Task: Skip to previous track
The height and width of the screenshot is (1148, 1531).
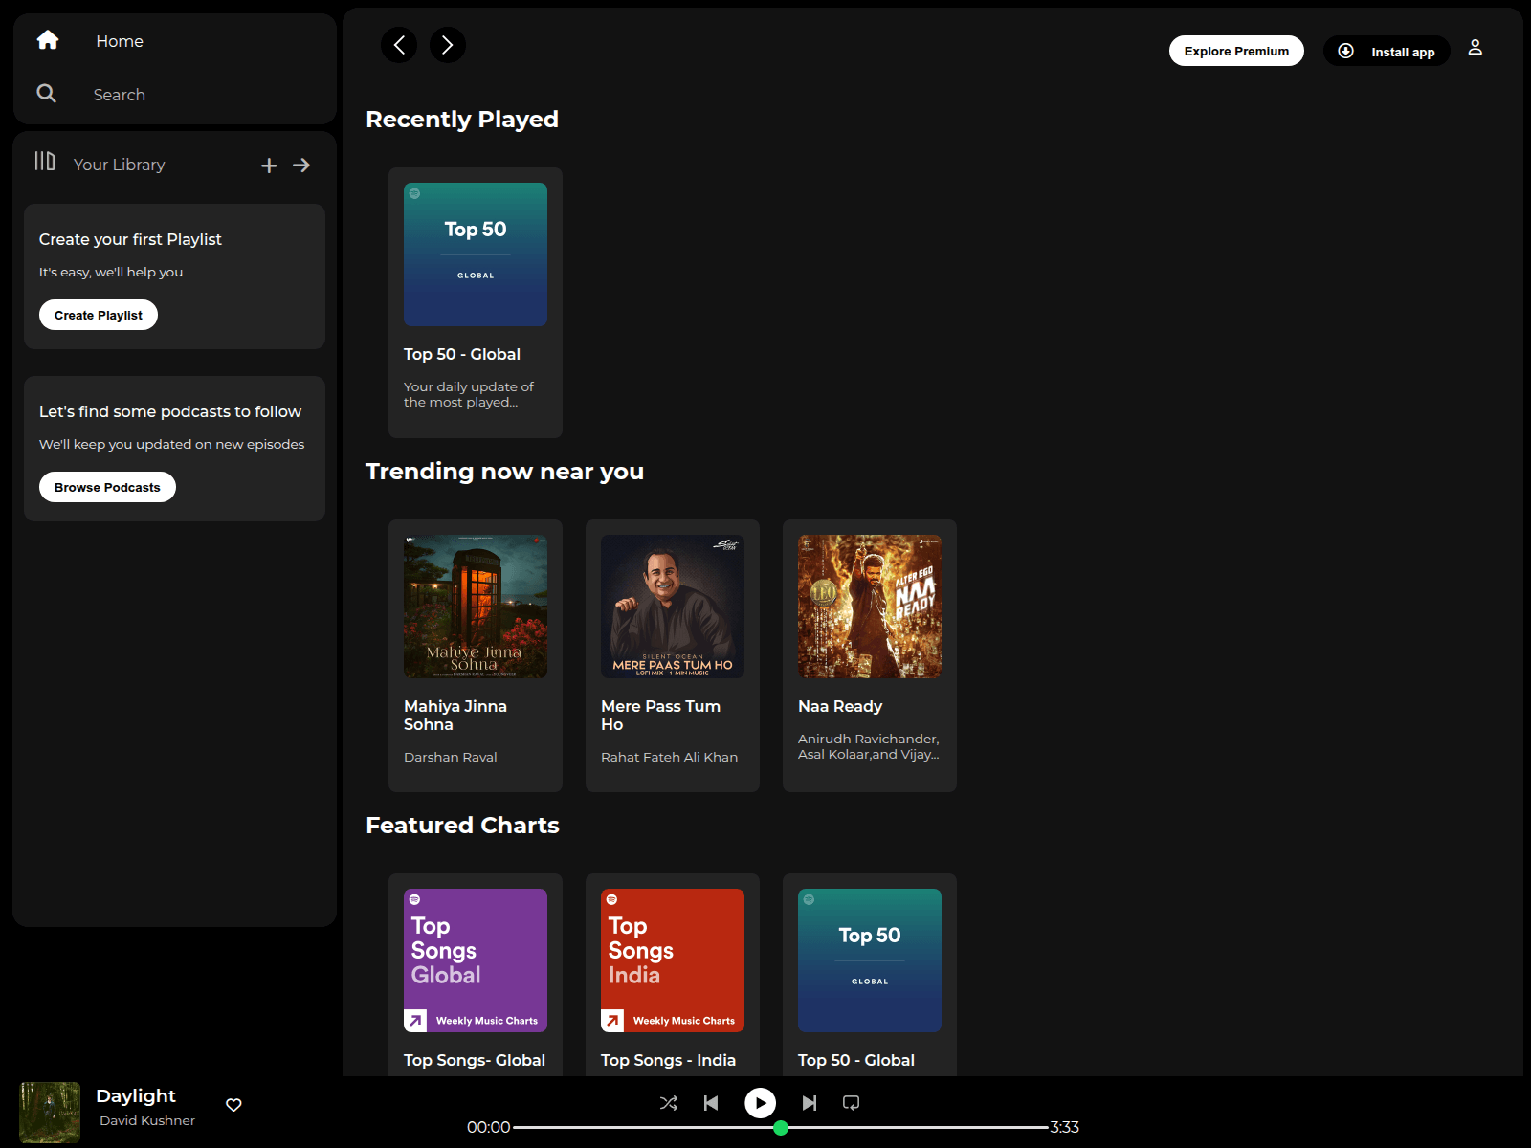Action: pos(711,1103)
